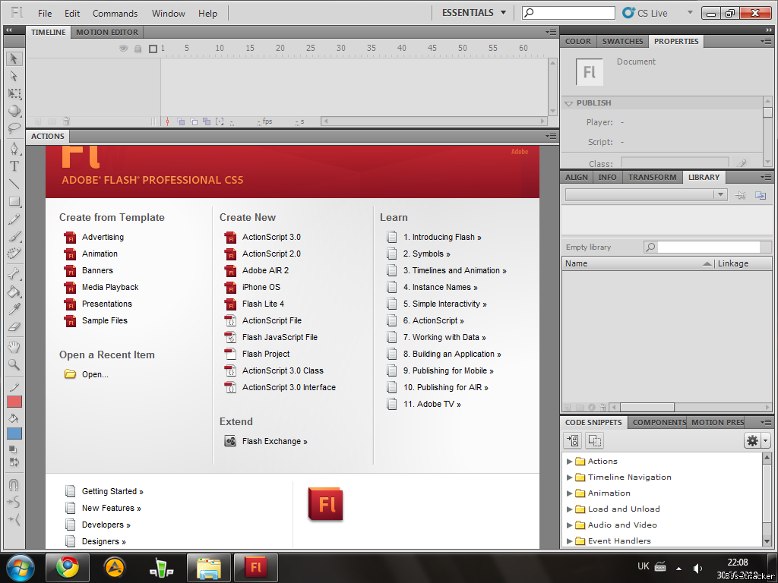Toggle show/hide all layers eye icon
Viewport: 778px width, 583px height.
(x=124, y=48)
